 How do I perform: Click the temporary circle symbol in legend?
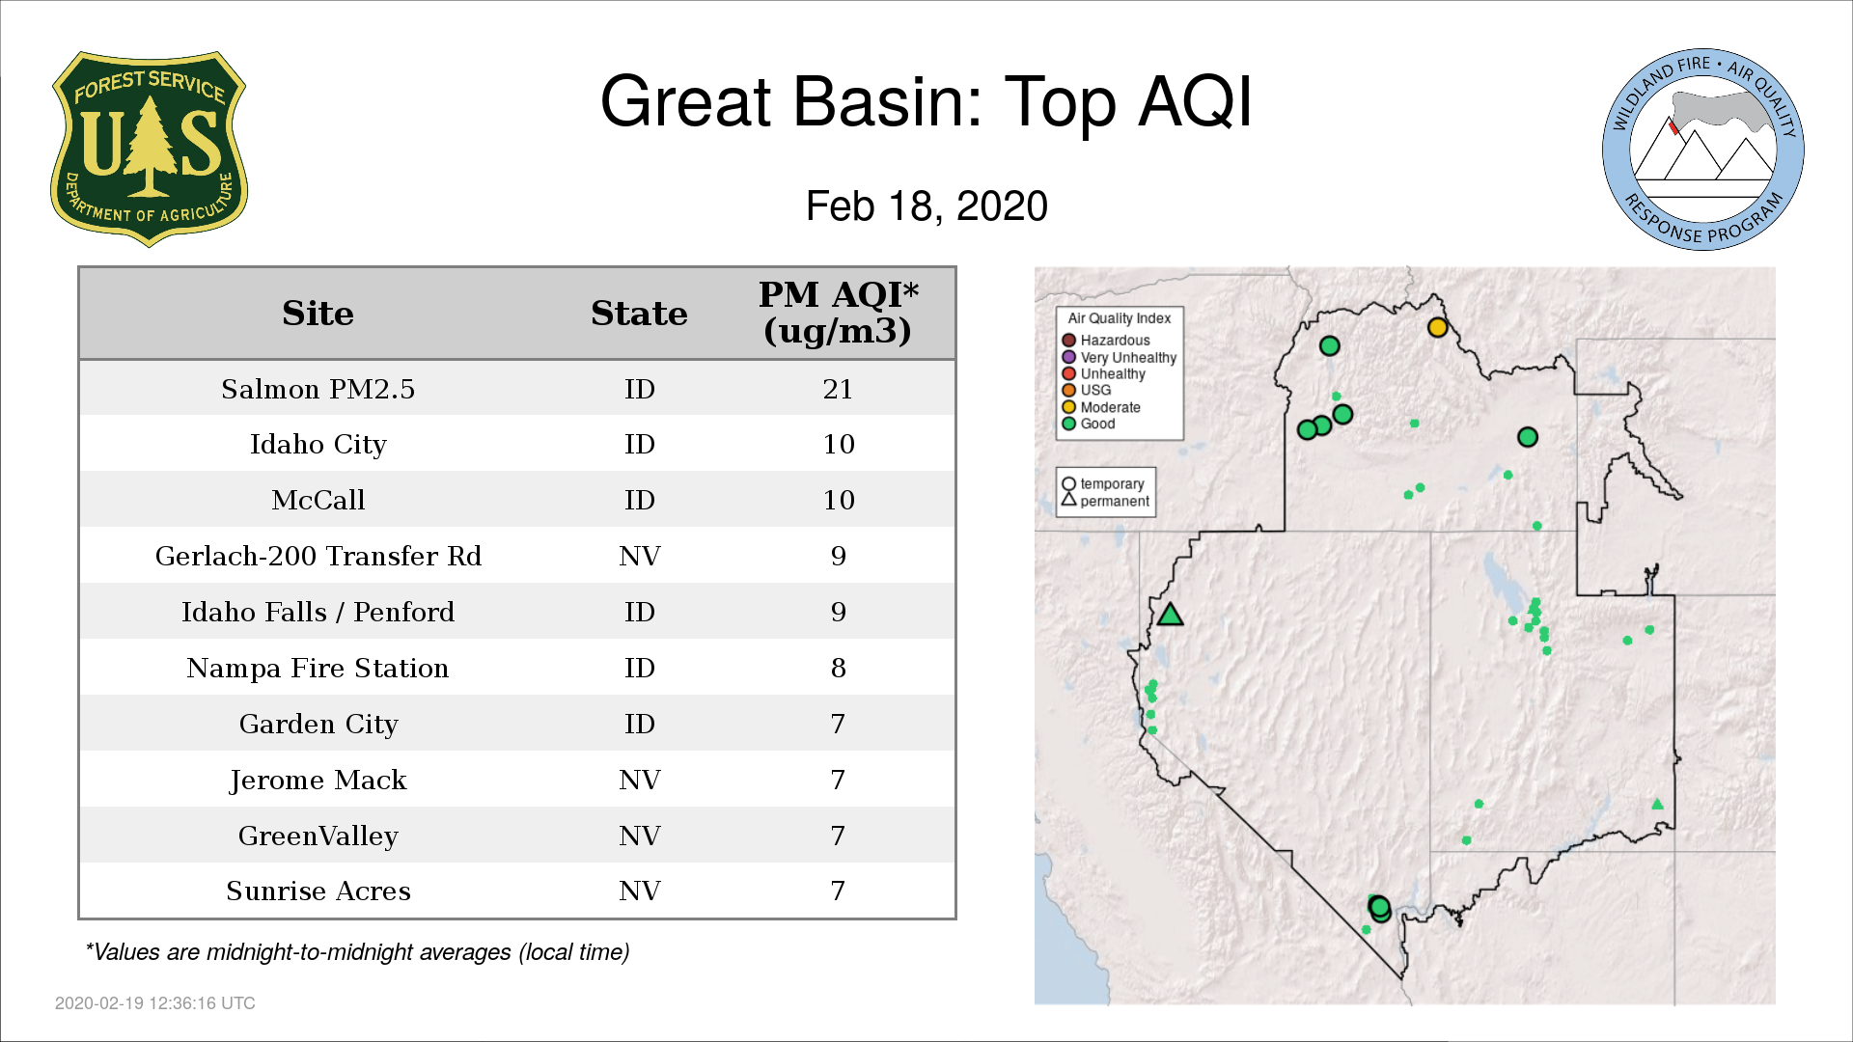pos(1068,483)
